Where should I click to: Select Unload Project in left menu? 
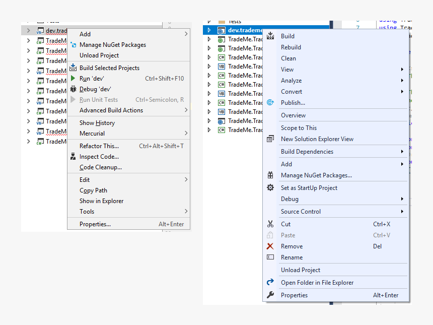tap(129, 55)
